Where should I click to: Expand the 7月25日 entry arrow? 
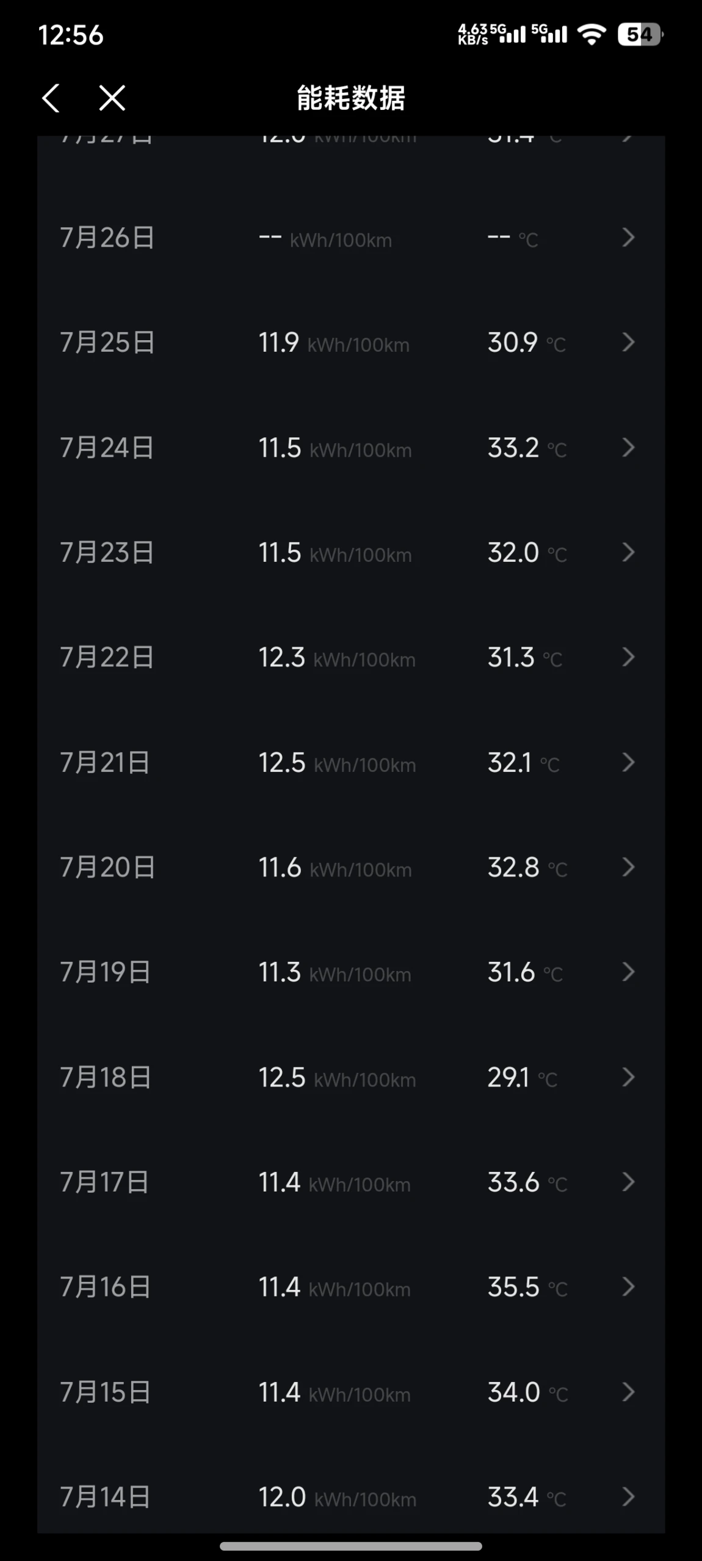(x=628, y=342)
